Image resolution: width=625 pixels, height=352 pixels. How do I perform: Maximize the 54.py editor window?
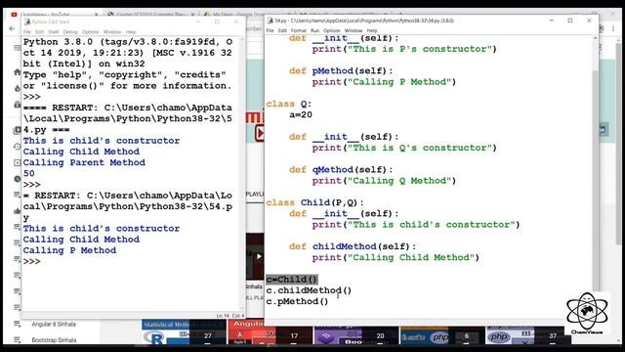(x=570, y=21)
